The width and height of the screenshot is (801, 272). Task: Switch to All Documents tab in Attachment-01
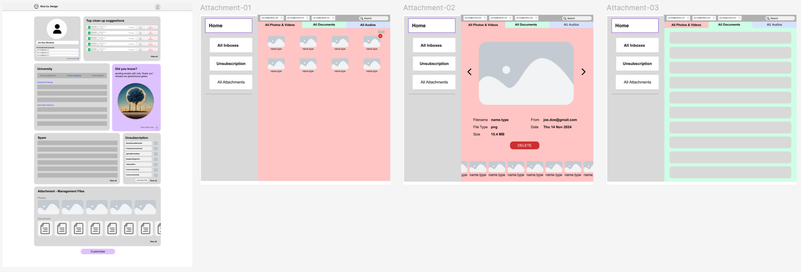point(324,25)
